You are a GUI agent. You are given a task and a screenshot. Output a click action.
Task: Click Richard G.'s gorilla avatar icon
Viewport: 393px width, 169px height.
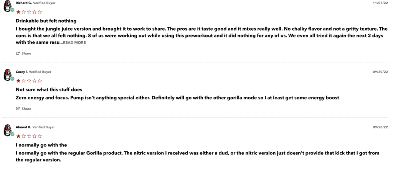click(x=8, y=6)
